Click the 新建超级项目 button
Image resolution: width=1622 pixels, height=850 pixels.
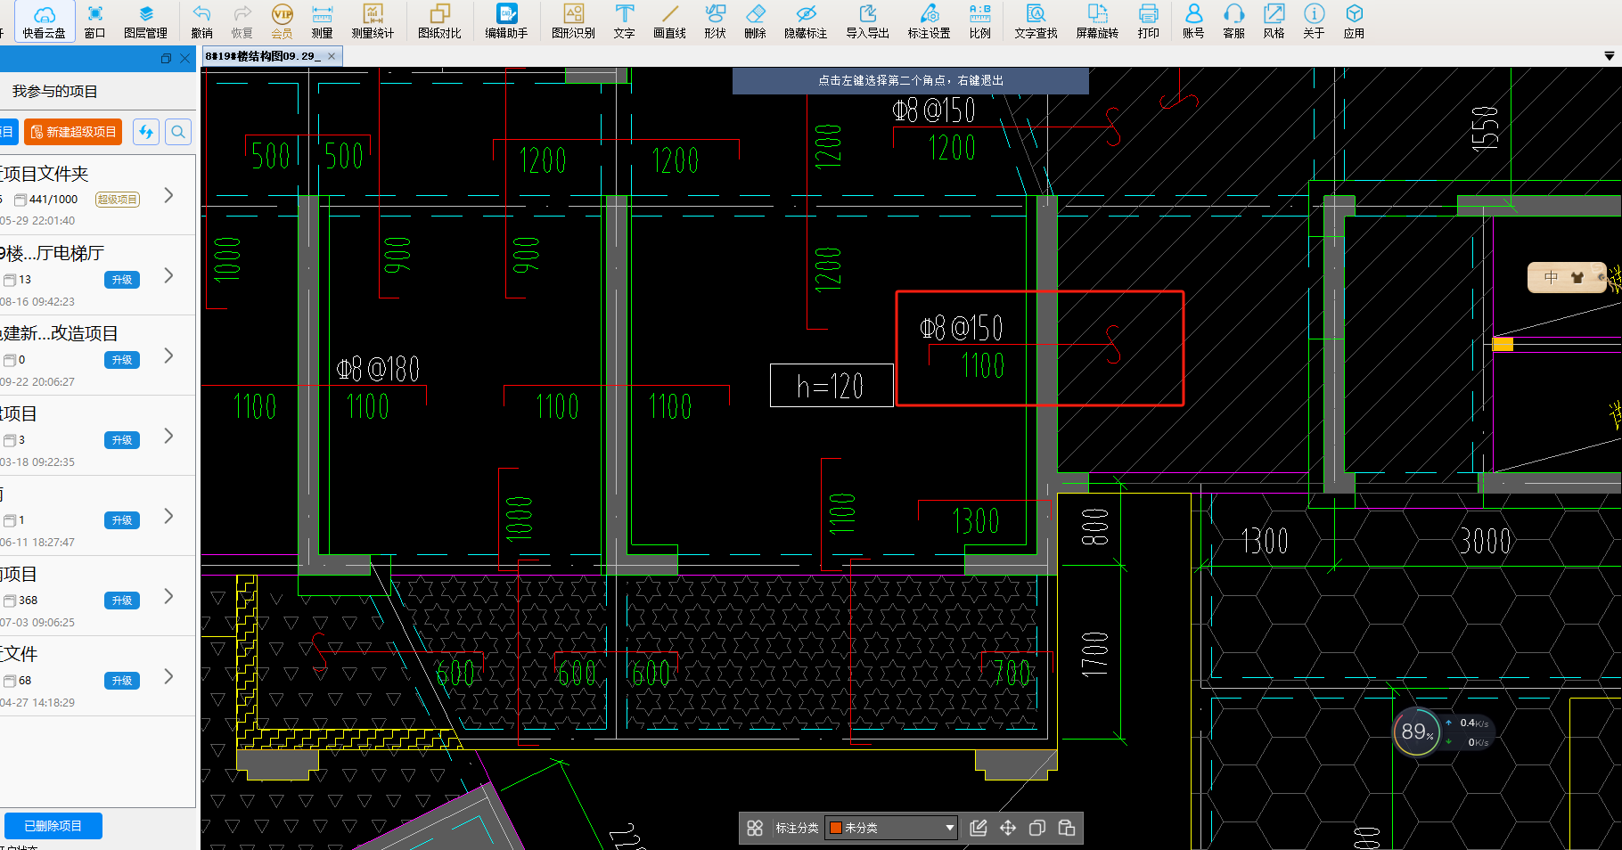pos(73,132)
